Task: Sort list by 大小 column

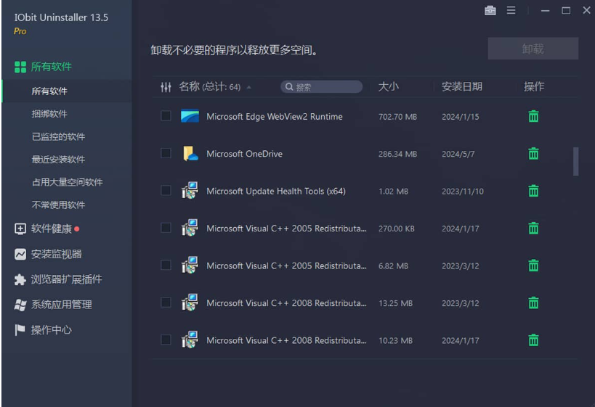Action: tap(388, 87)
